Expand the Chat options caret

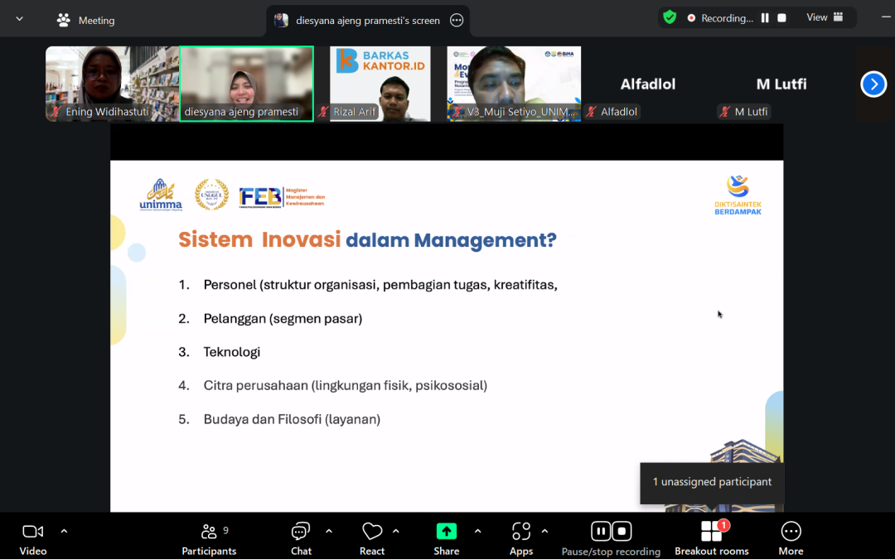point(329,531)
